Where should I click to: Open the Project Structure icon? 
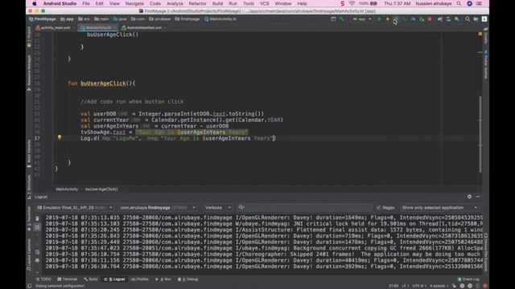point(476,19)
